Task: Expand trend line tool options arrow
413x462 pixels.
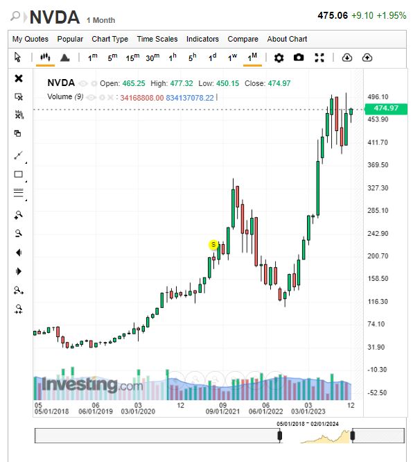Action: (x=26, y=162)
